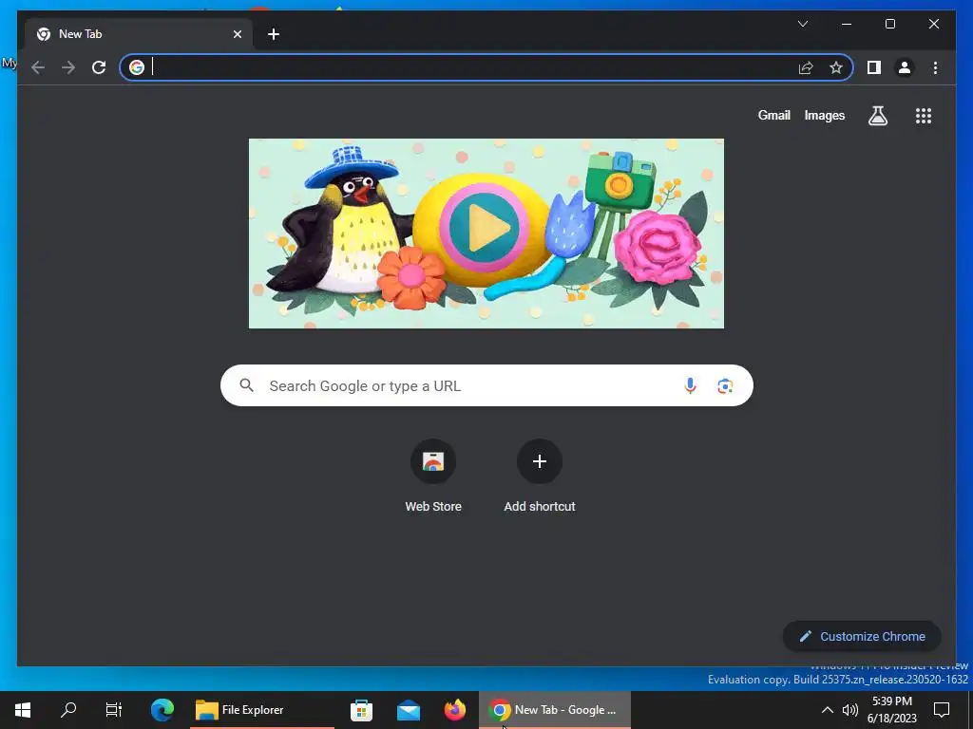
Task: Share this page using the address bar icon
Action: 806,67
